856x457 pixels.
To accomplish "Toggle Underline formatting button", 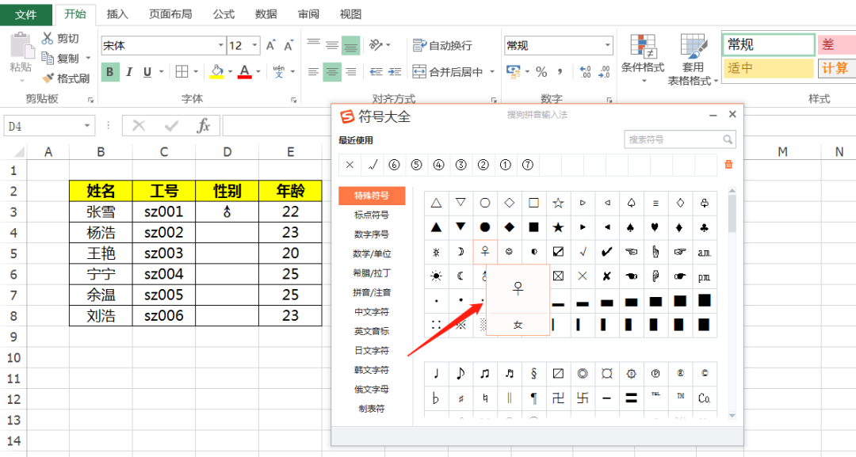I will [147, 72].
